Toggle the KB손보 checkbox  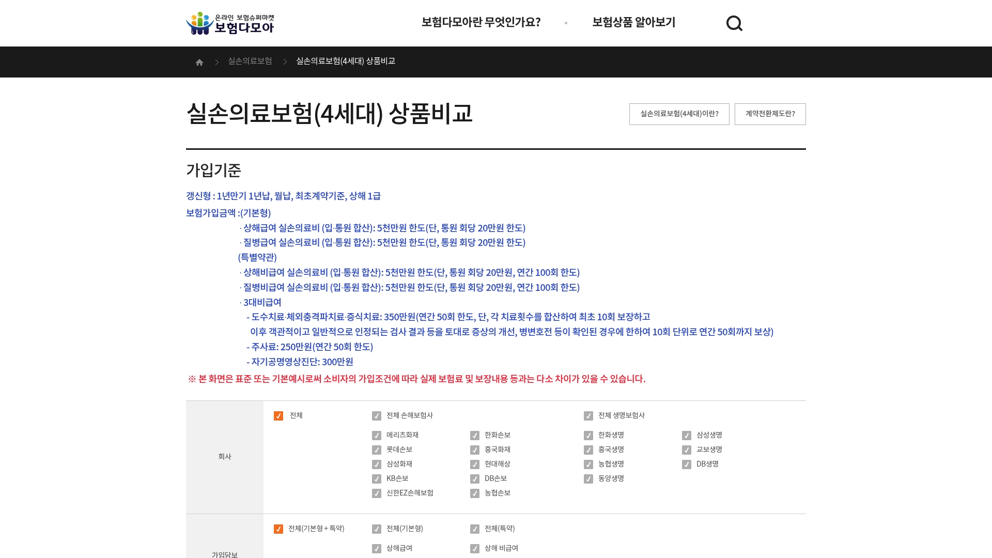377,479
